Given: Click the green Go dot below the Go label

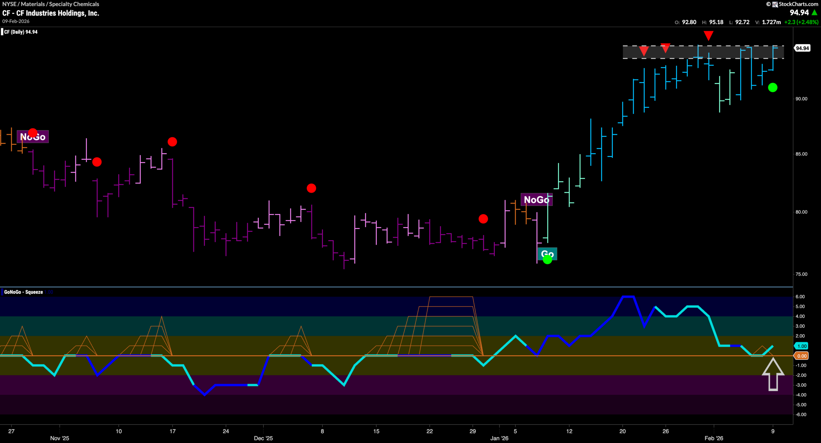Looking at the screenshot, I should 548,260.
